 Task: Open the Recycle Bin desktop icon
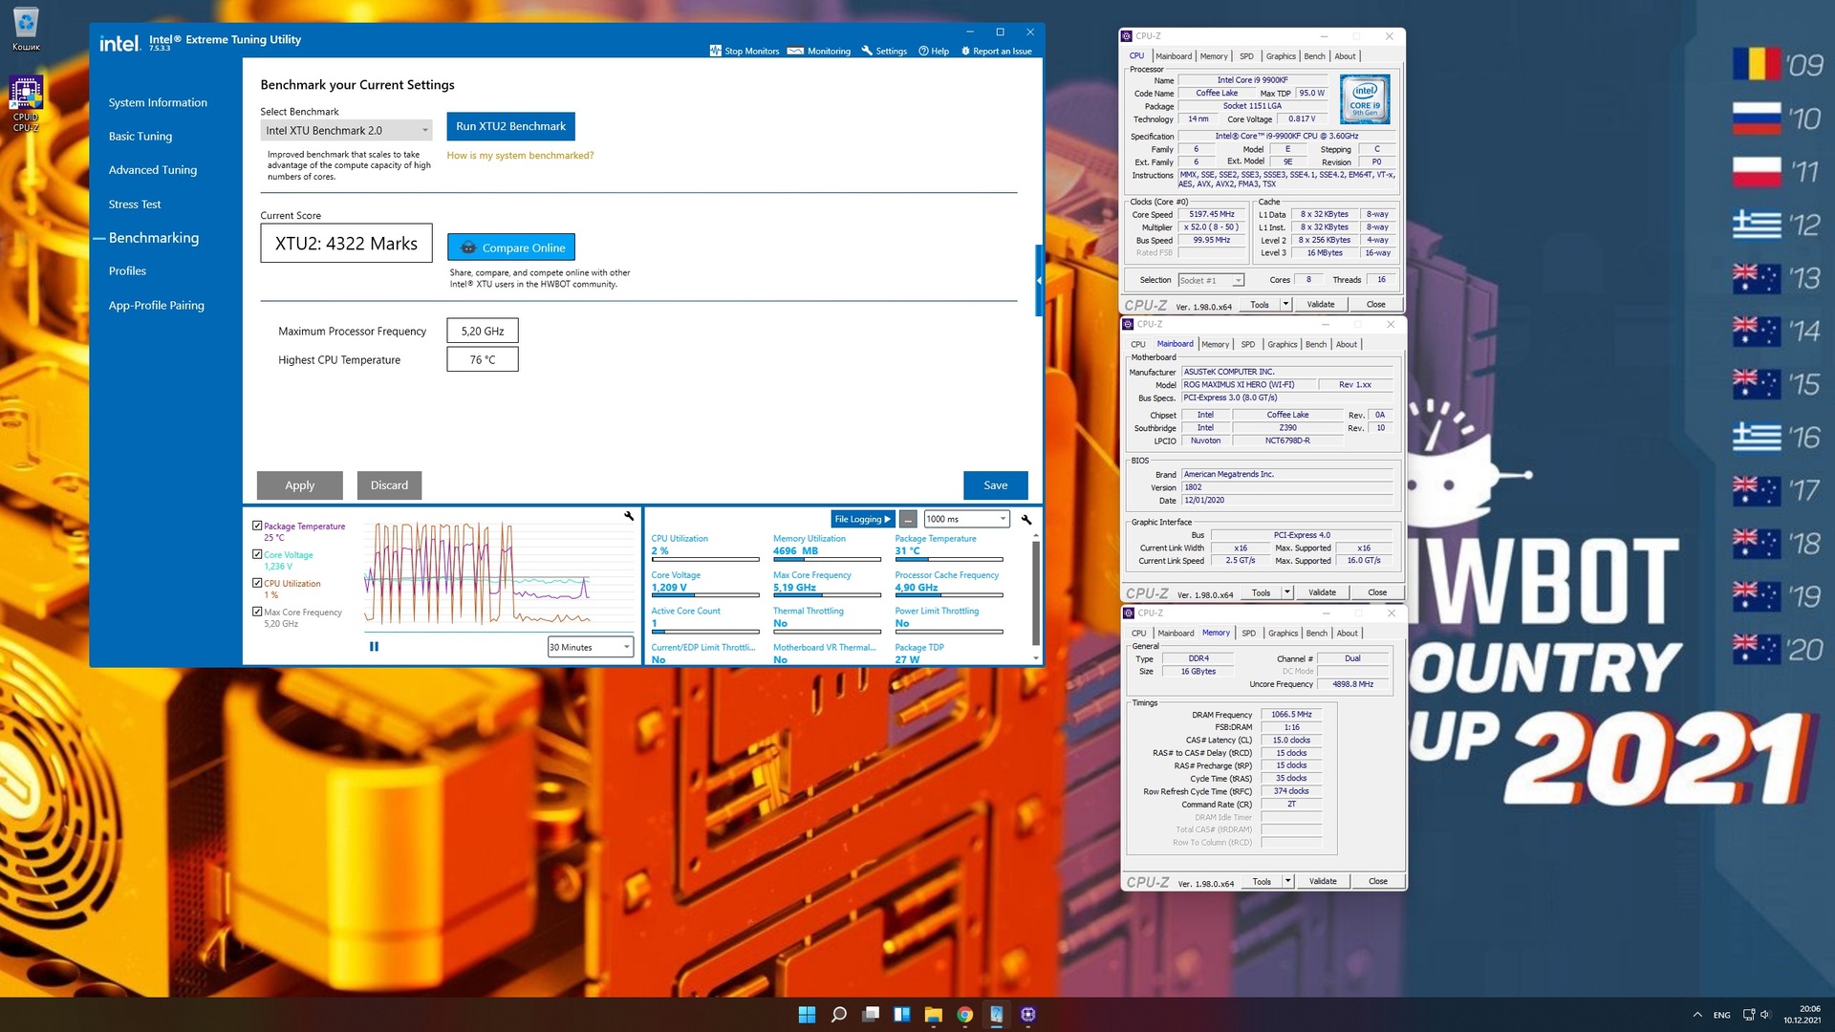[x=26, y=29]
